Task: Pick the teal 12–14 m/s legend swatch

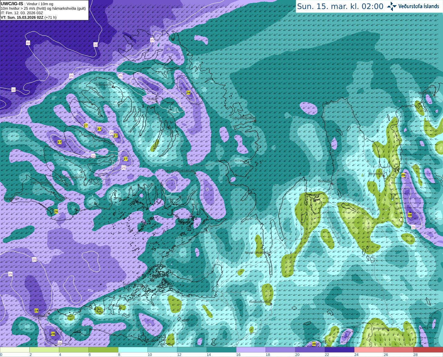Action: tap(192, 350)
